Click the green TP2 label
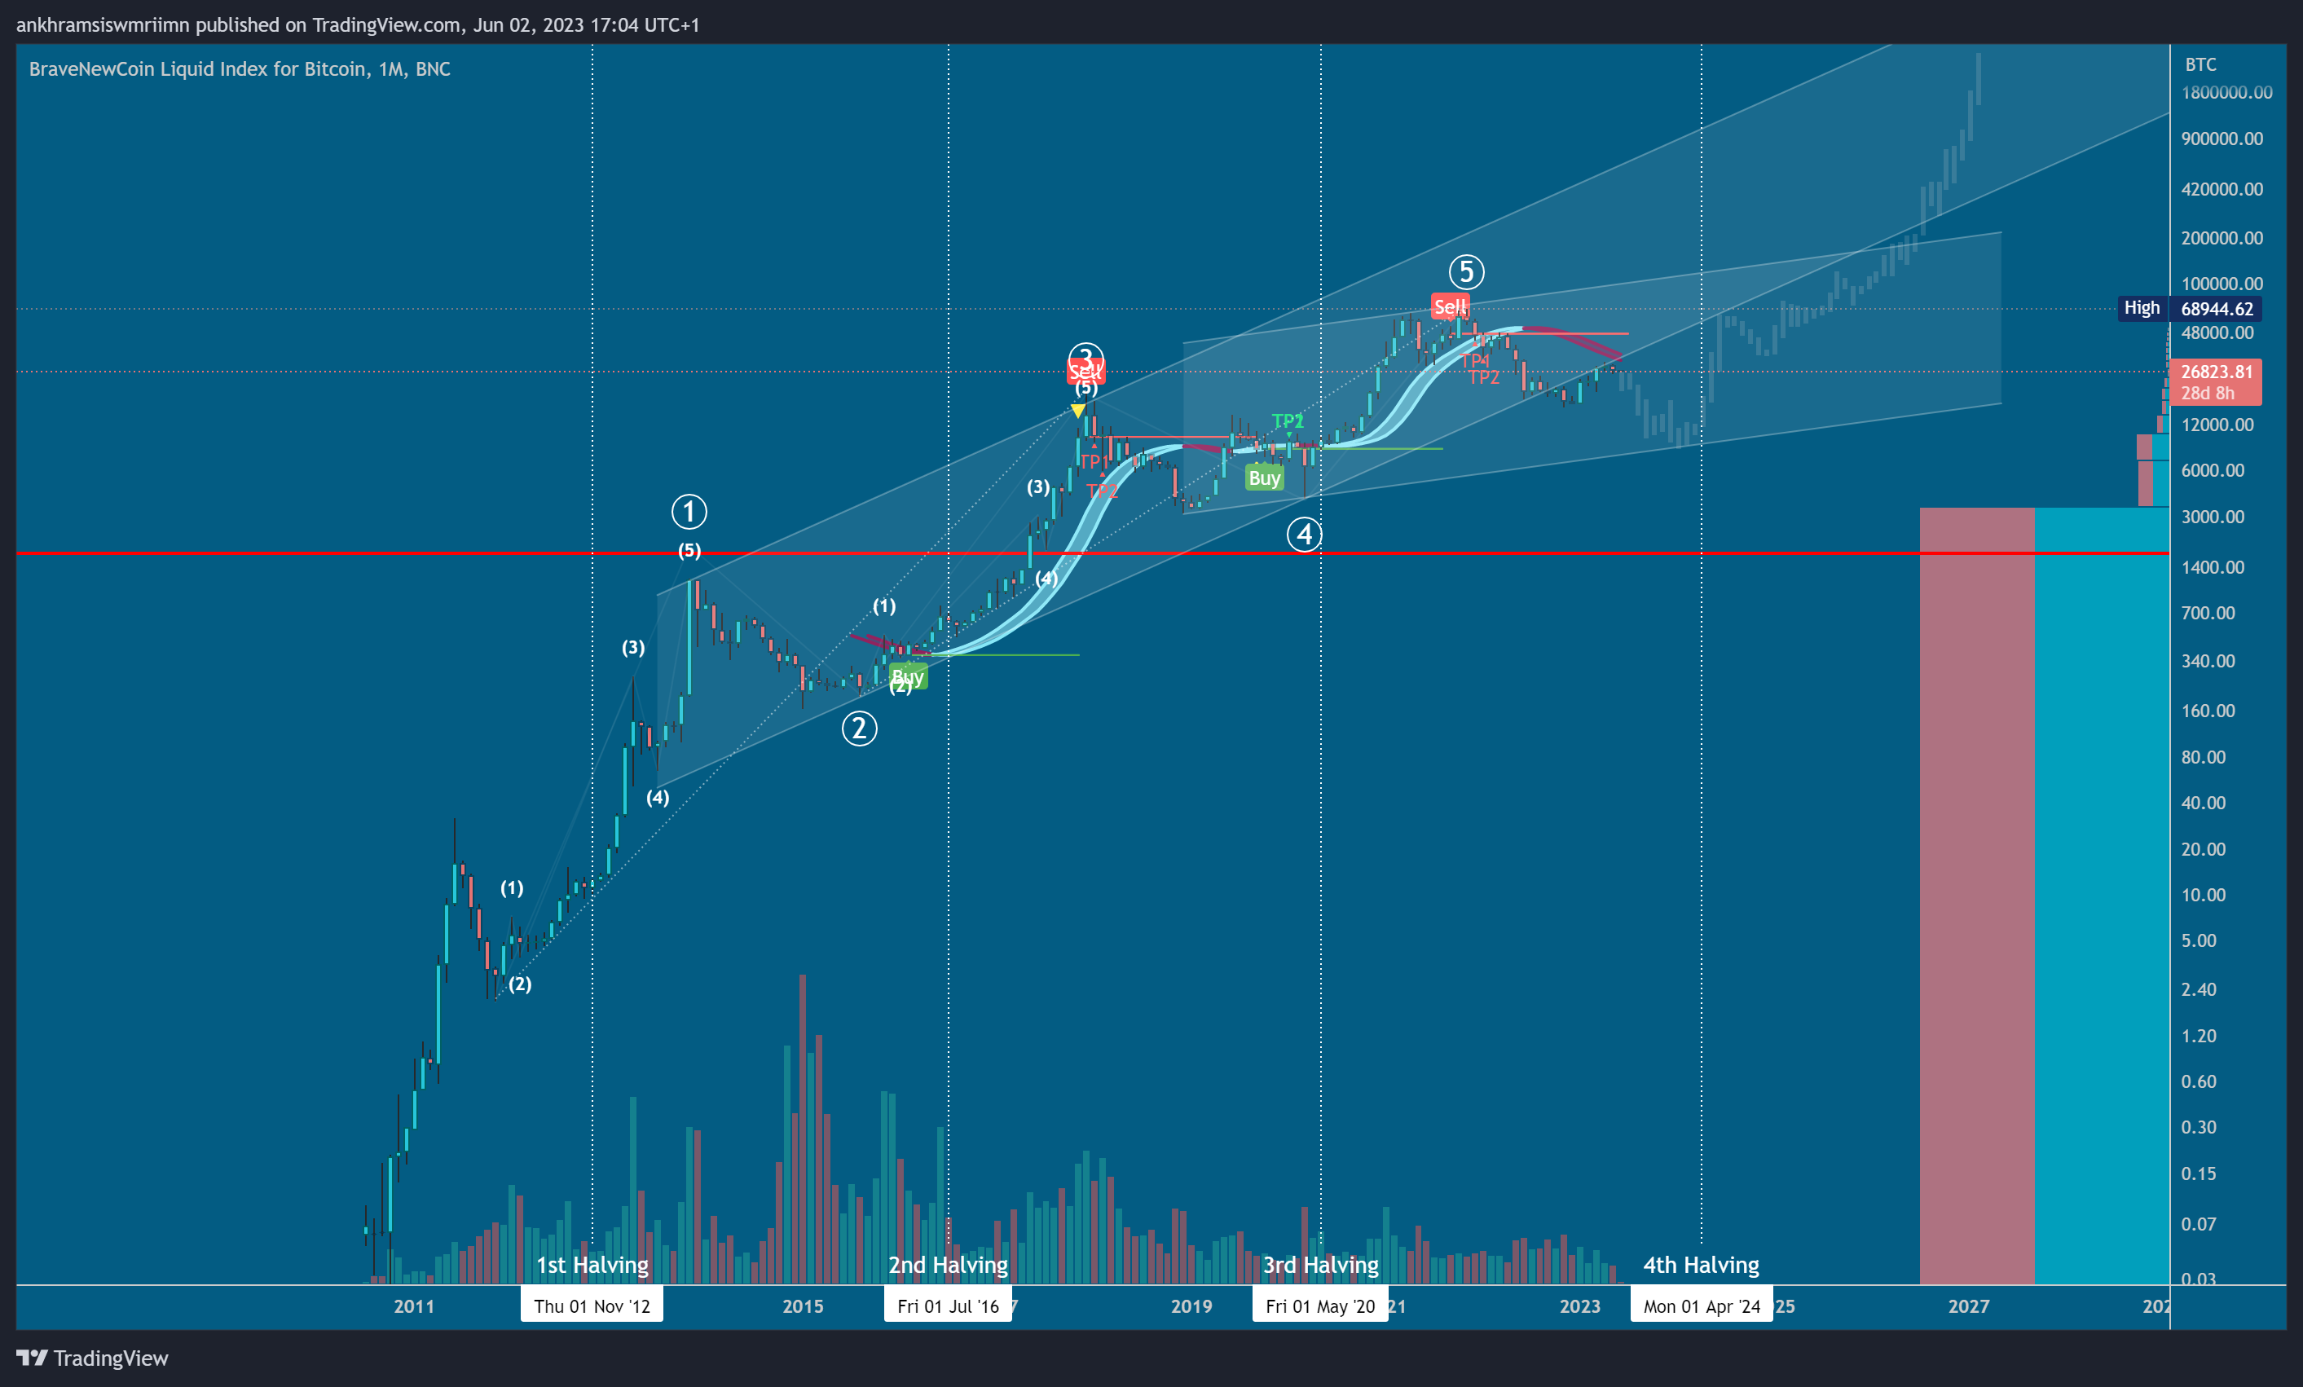This screenshot has width=2303, height=1387. [1287, 421]
